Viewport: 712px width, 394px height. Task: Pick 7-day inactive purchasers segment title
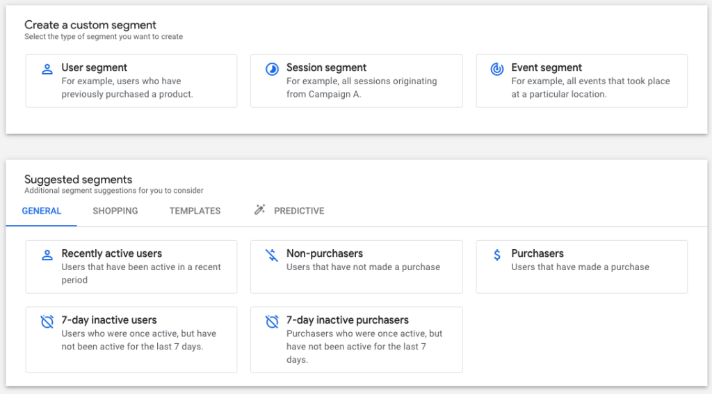click(x=348, y=320)
